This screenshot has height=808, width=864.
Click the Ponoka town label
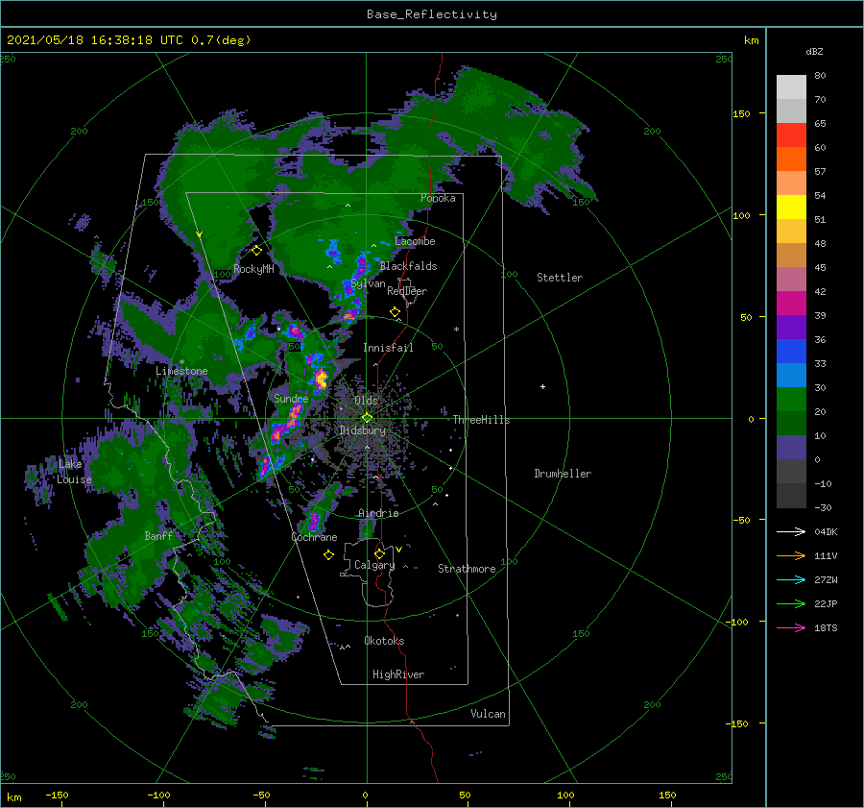pos(438,198)
